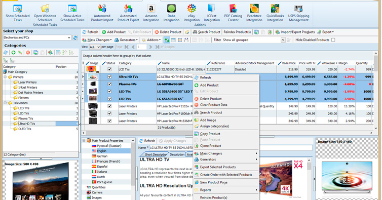Toggle status checkbox for Plasma TVs row
The height and width of the screenshot is (200, 382).
109,84
